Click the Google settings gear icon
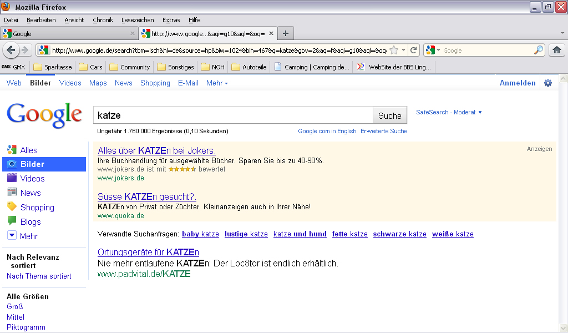The image size is (568, 333). tap(548, 83)
